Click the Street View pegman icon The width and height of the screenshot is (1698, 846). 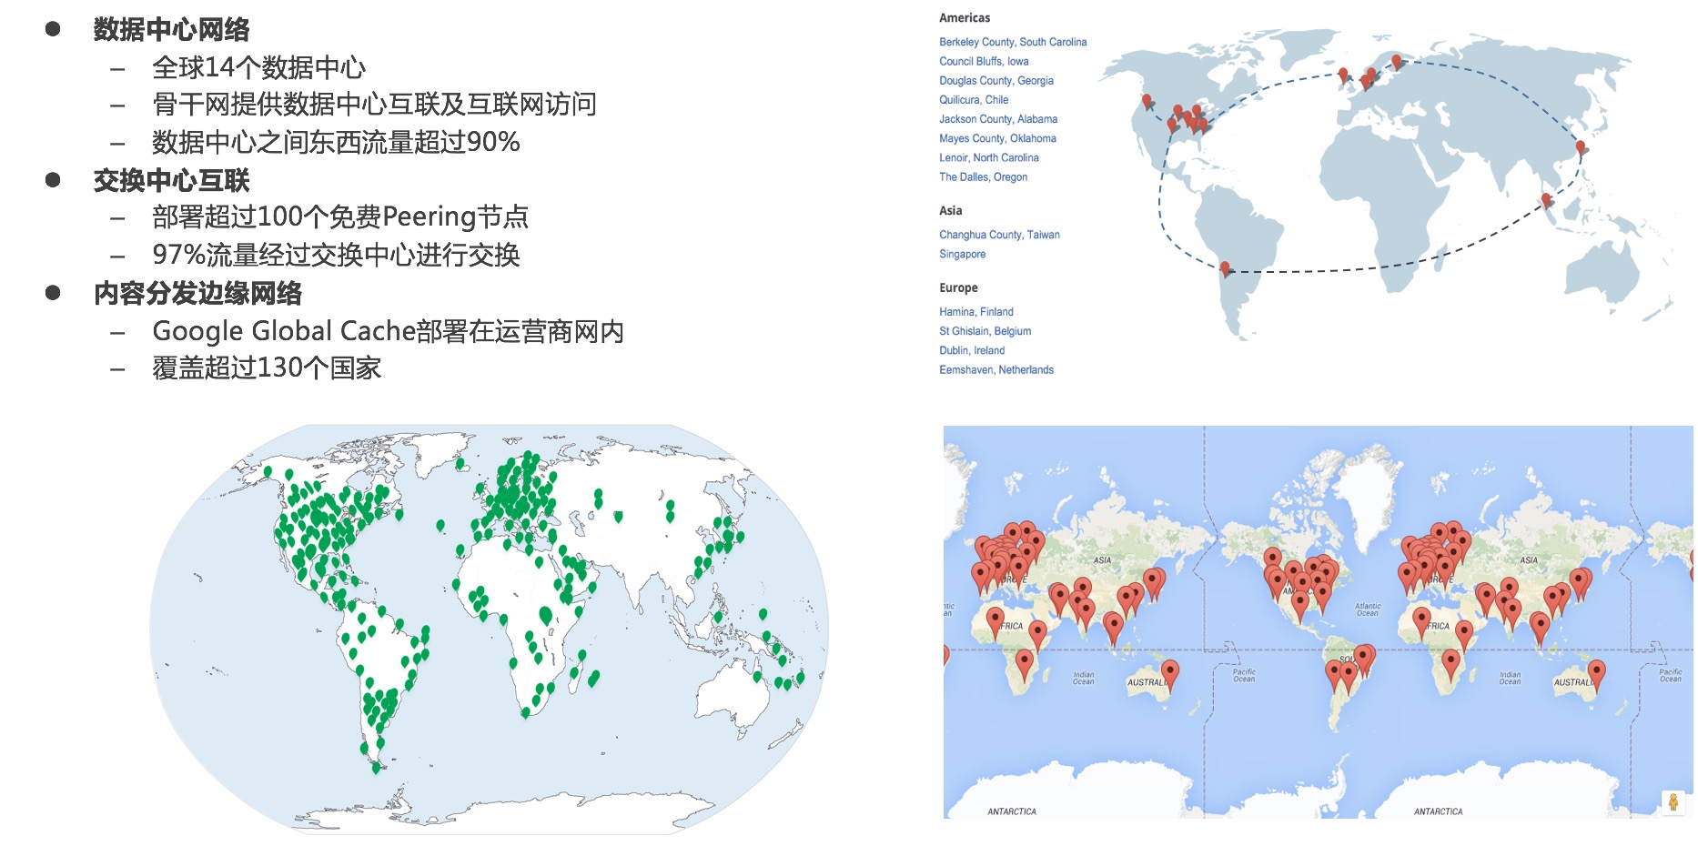(x=1673, y=802)
